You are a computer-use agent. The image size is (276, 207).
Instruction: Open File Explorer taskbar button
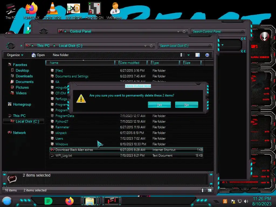click(90, 201)
